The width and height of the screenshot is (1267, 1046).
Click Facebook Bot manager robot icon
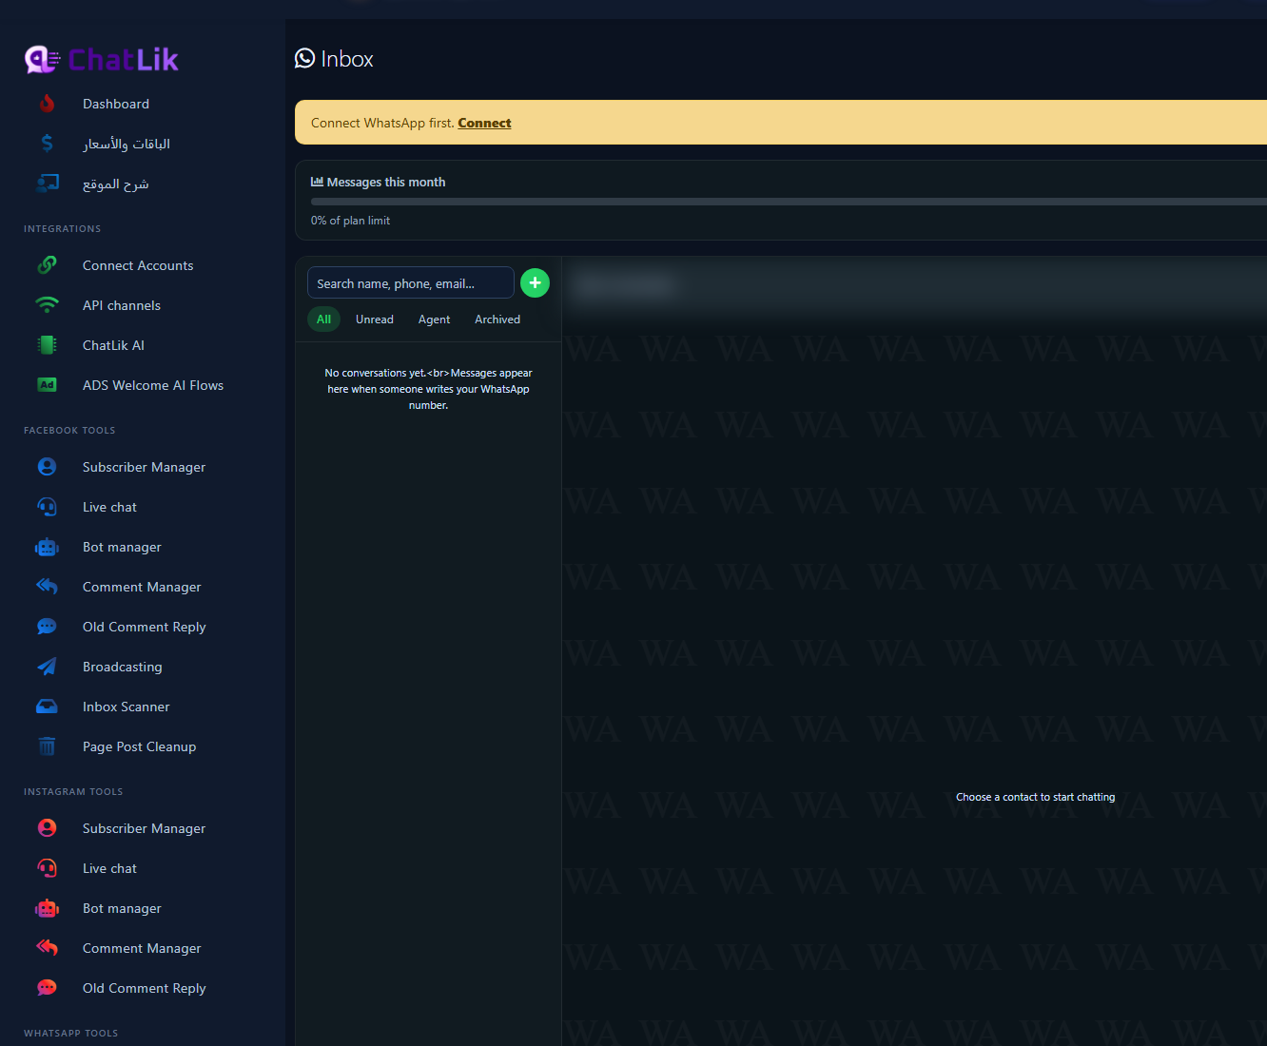(47, 547)
